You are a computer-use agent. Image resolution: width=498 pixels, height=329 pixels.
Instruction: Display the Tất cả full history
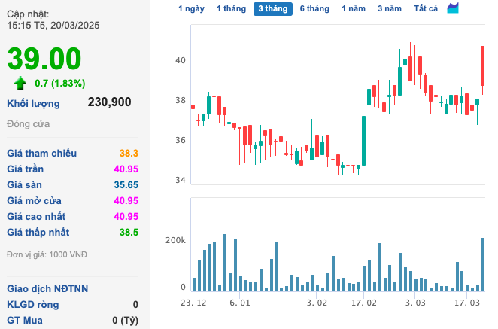426,9
